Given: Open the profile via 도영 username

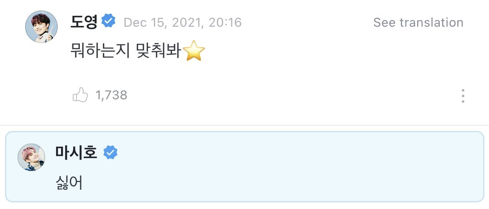Looking at the screenshot, I should [84, 21].
